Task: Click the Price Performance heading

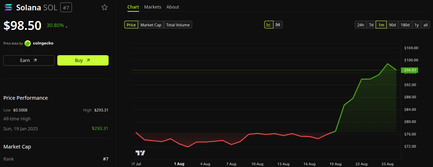Action: point(26,98)
